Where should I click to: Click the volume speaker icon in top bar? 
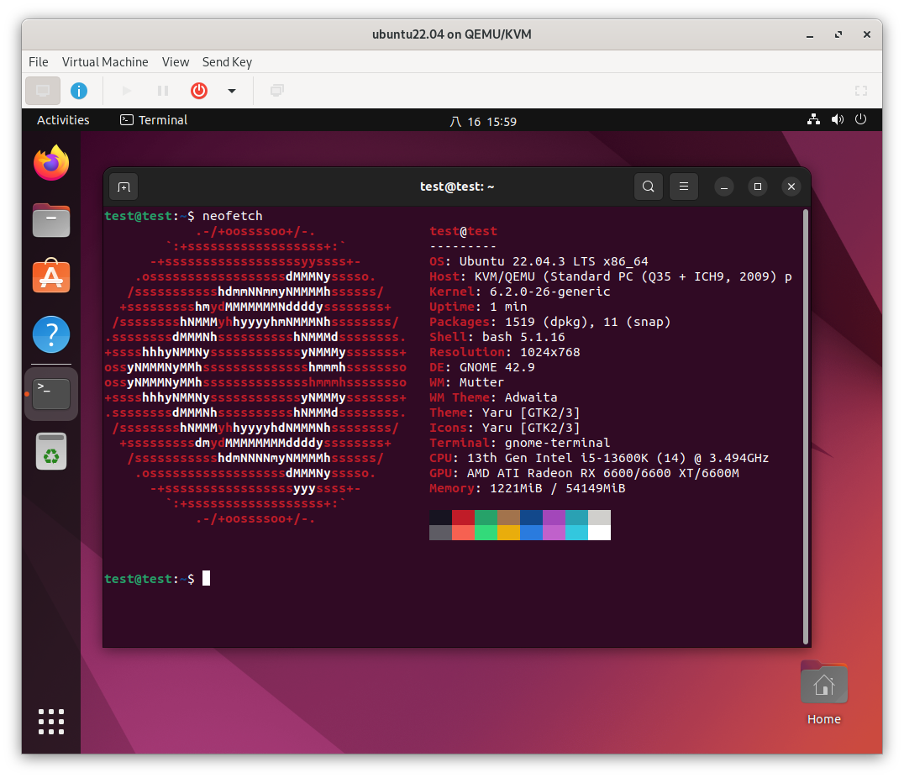click(x=837, y=119)
